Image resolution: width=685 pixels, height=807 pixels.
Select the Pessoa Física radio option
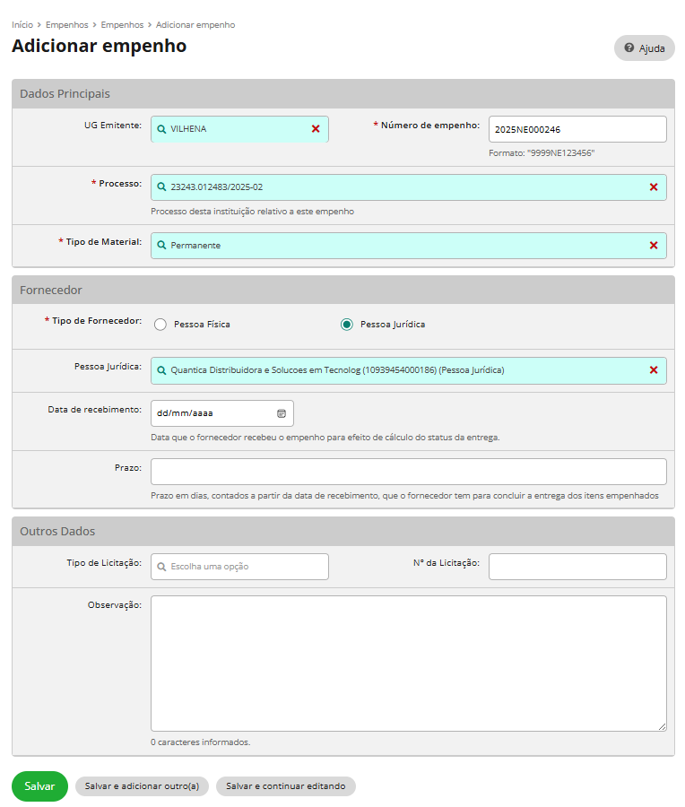point(160,325)
